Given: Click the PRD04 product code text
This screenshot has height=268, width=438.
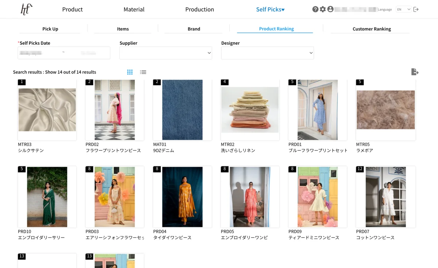Looking at the screenshot, I should tap(160, 232).
